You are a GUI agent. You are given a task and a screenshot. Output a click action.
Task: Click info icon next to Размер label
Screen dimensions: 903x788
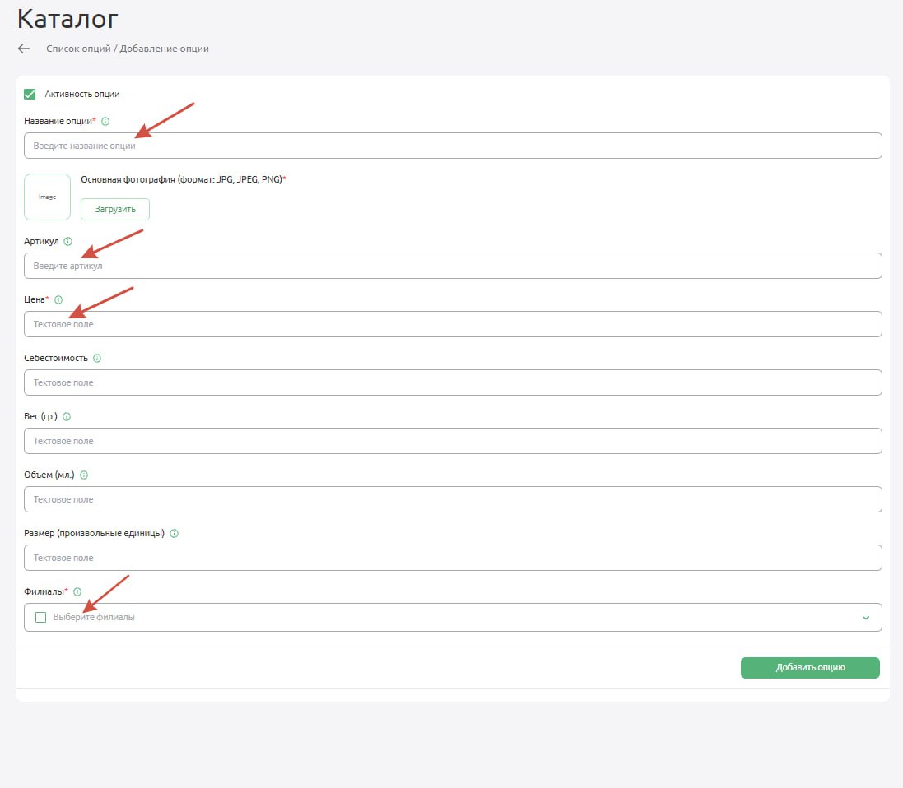(x=174, y=533)
